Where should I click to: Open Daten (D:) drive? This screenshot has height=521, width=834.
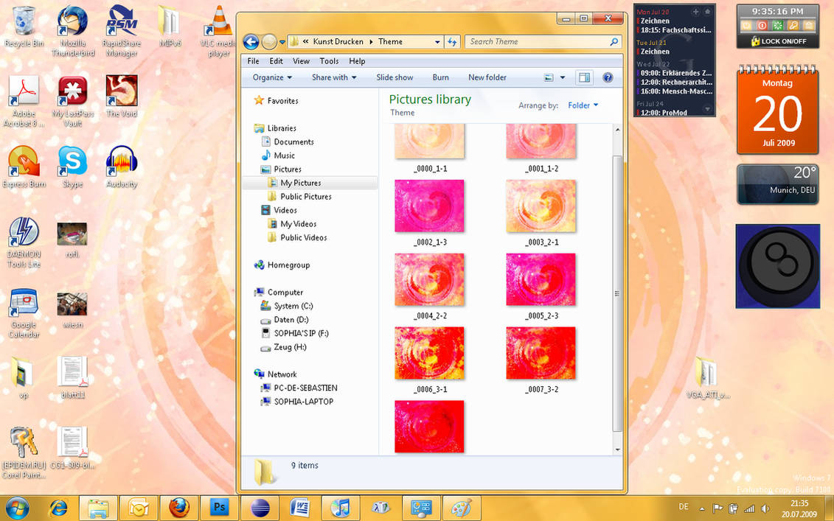(291, 320)
